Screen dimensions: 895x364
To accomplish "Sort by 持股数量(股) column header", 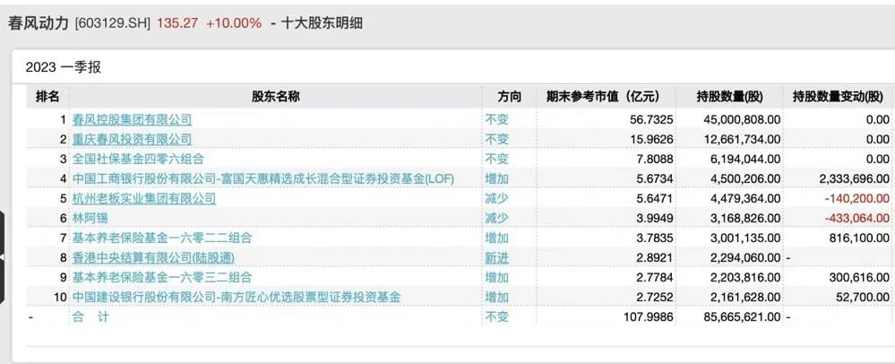I will 729,96.
